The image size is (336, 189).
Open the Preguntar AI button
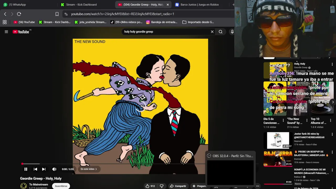click(x=199, y=186)
